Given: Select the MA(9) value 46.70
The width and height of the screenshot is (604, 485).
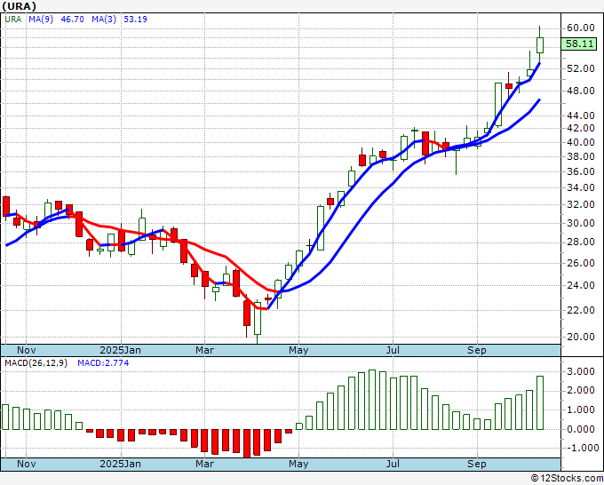Looking at the screenshot, I should (x=72, y=20).
